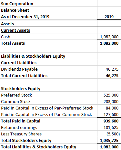The image size is (121, 150).
Task: Click the 1,082,000 value in the Cash row
Action: pos(109,37)
